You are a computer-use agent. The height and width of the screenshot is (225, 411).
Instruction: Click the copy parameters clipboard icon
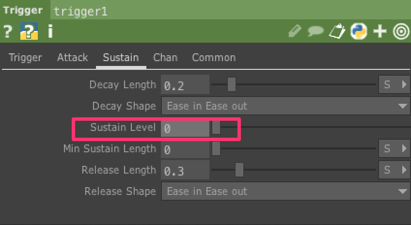(x=336, y=32)
